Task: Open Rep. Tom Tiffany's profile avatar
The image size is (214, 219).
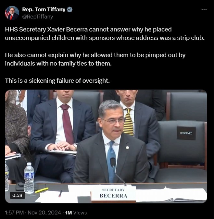Action: [x=12, y=13]
